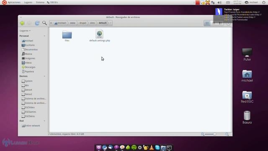Go to 'michael' in the path bar
Image resolution: width=268 pixels, height=151 pixels.
coord(60,23)
